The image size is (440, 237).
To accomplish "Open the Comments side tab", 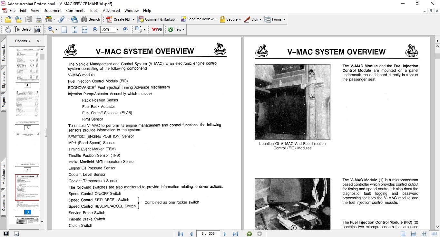I will click(x=4, y=203).
